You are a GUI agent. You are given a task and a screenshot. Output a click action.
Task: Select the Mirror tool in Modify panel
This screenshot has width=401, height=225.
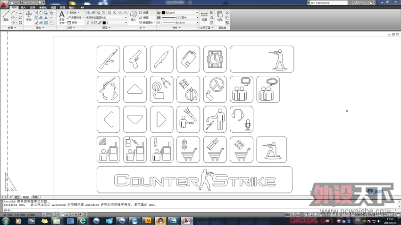[46, 17]
